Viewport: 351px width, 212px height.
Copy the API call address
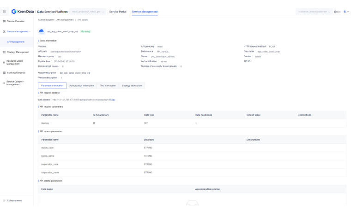[113, 100]
